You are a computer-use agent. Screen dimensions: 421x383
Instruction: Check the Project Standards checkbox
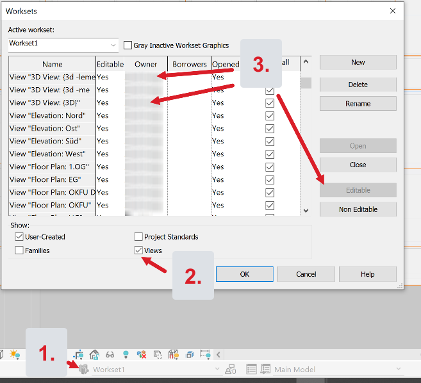[138, 237]
